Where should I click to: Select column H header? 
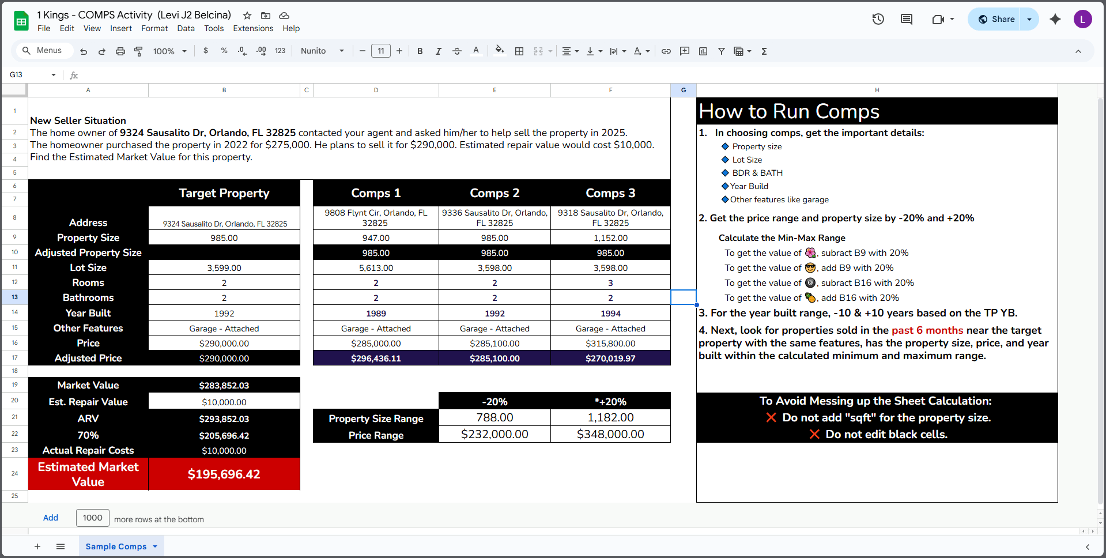tap(877, 90)
